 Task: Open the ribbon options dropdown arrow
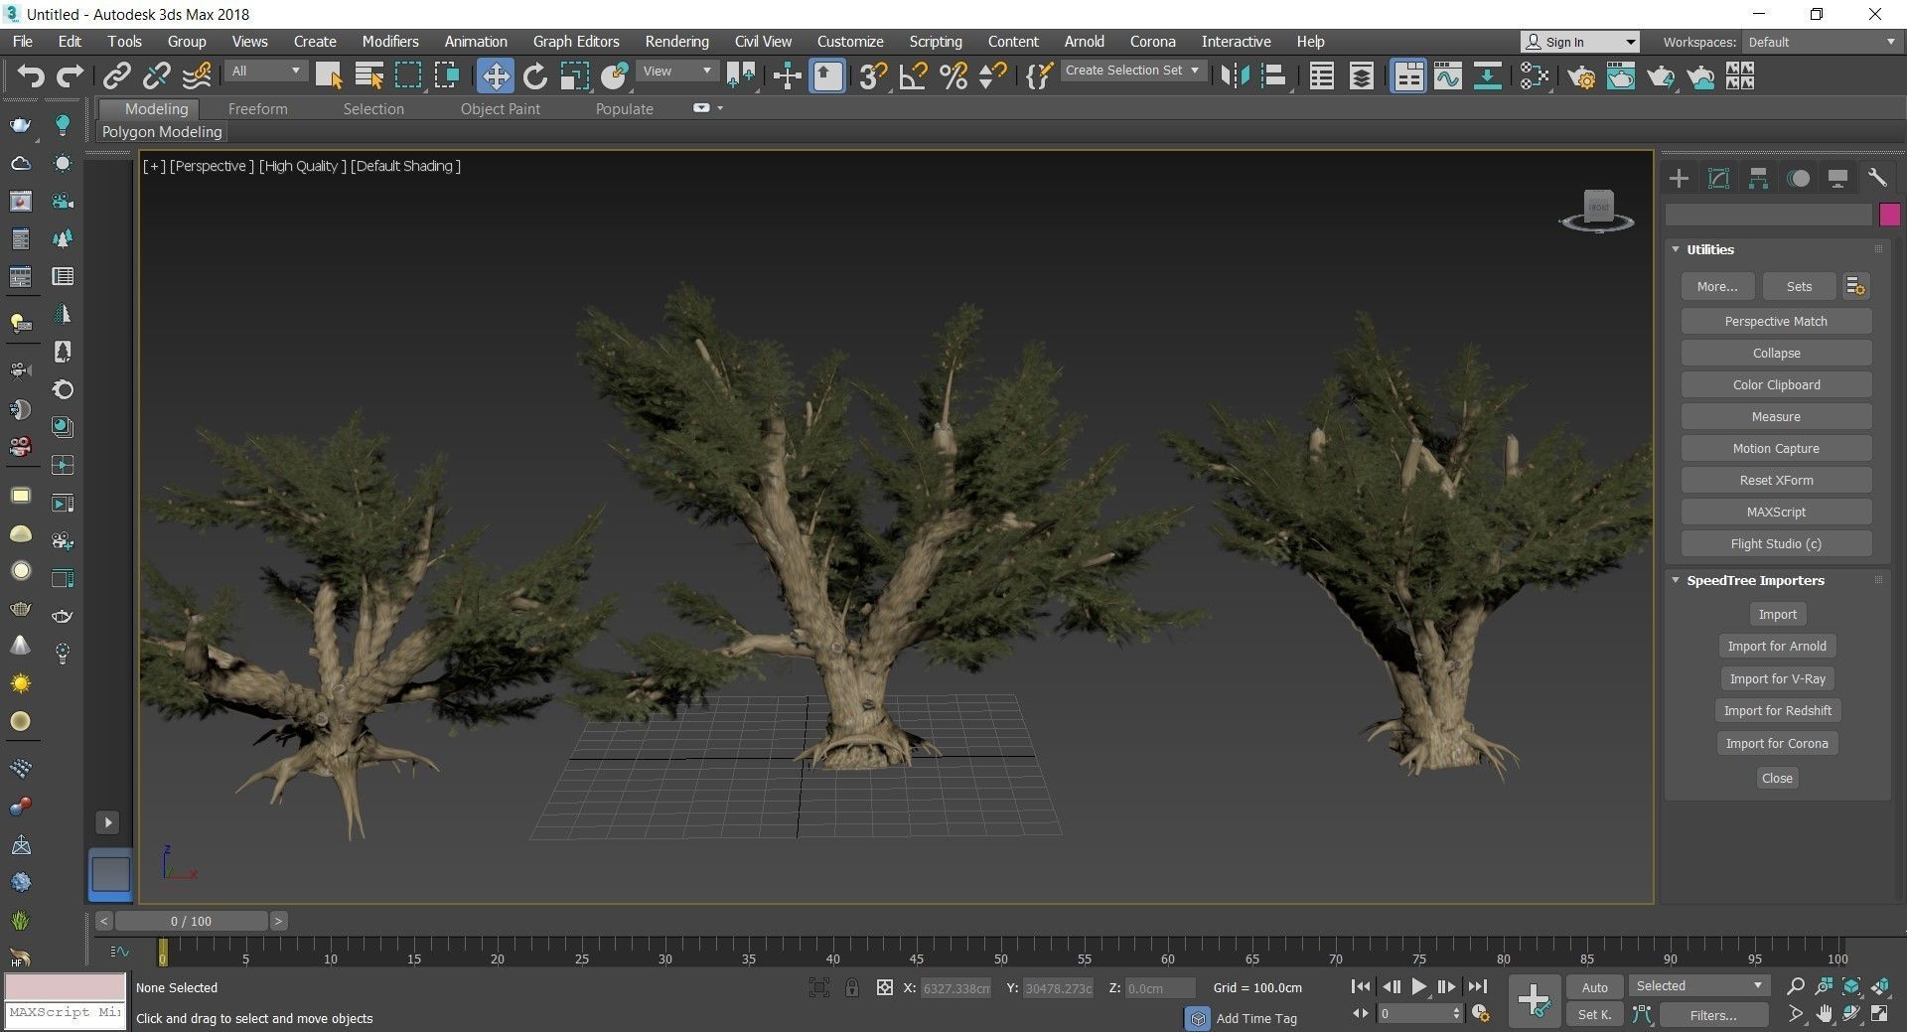click(x=720, y=108)
